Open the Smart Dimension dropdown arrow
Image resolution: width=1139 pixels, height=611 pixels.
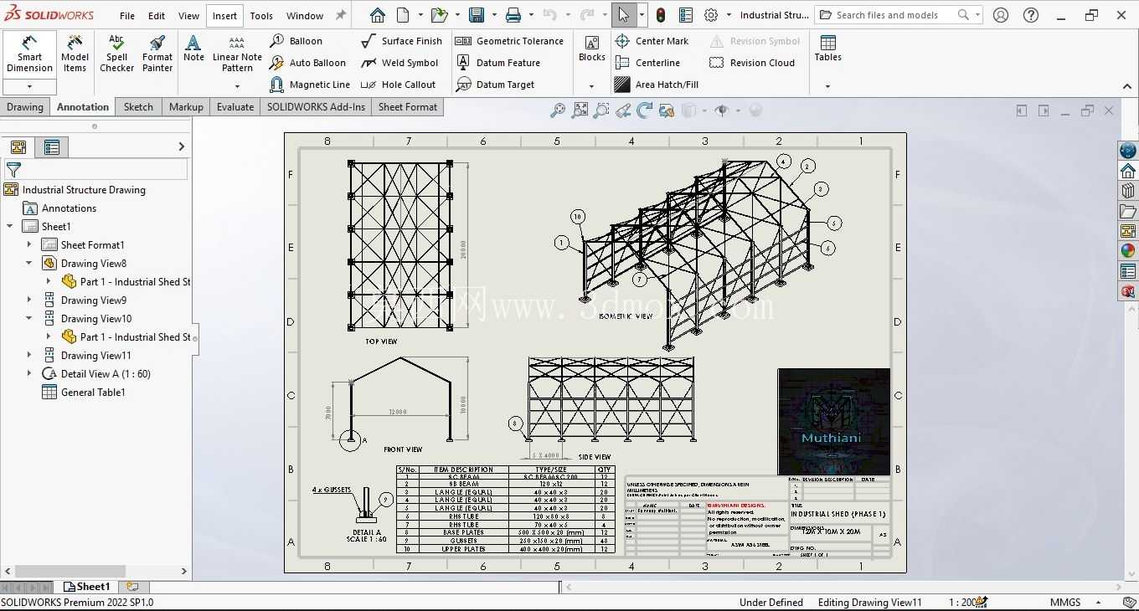(x=29, y=86)
